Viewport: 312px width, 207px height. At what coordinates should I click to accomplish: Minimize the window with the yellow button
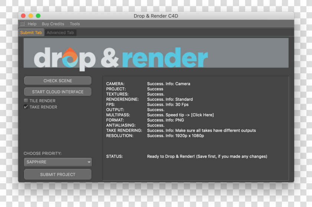click(30, 16)
